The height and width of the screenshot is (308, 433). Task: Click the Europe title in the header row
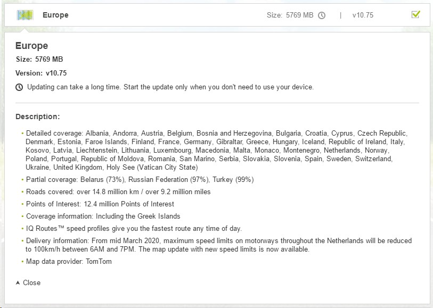(x=55, y=15)
